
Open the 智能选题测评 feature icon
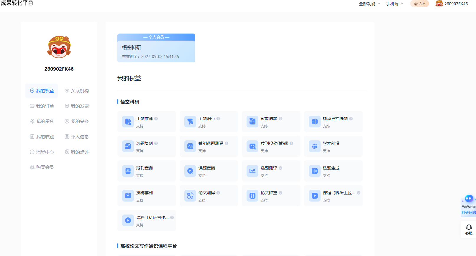pos(190,146)
